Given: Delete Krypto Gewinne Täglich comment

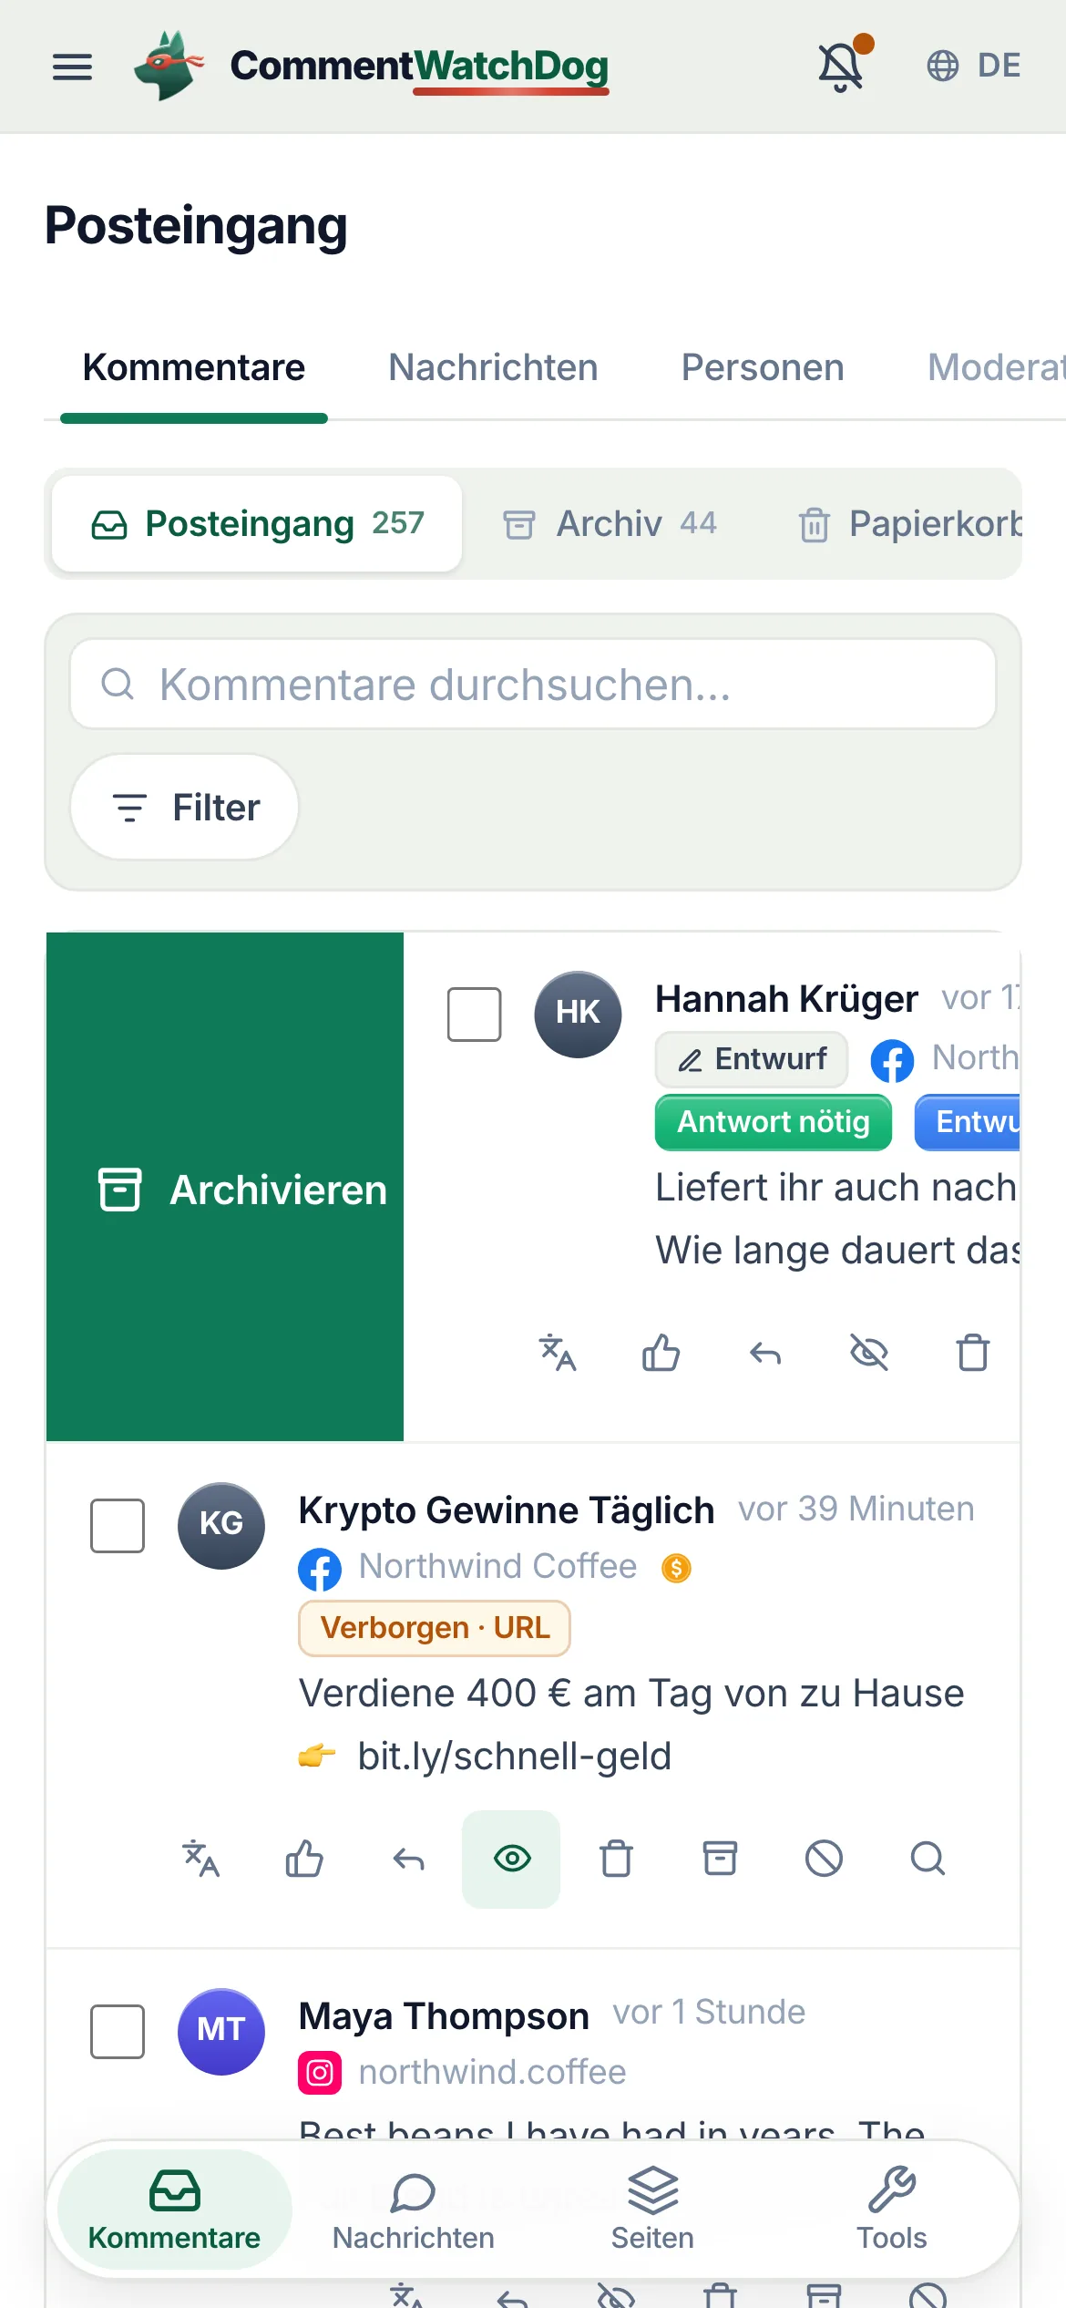Looking at the screenshot, I should pyautogui.click(x=616, y=1859).
